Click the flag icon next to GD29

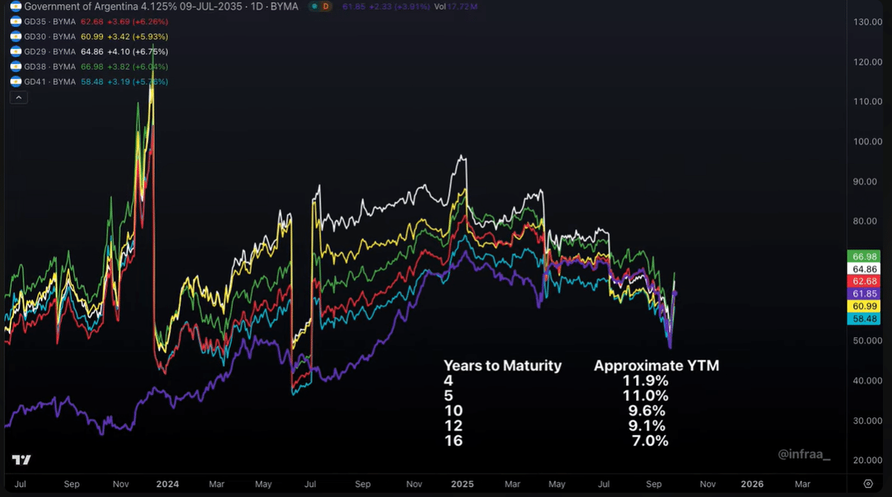point(16,51)
